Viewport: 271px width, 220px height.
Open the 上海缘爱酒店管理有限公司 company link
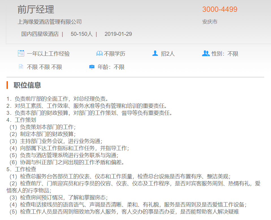point(49,22)
